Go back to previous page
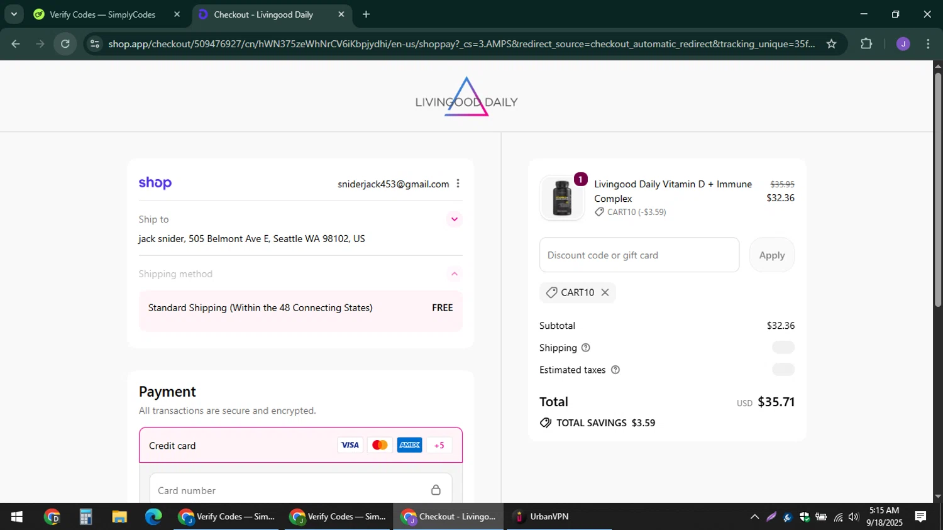943x530 pixels. [16, 44]
